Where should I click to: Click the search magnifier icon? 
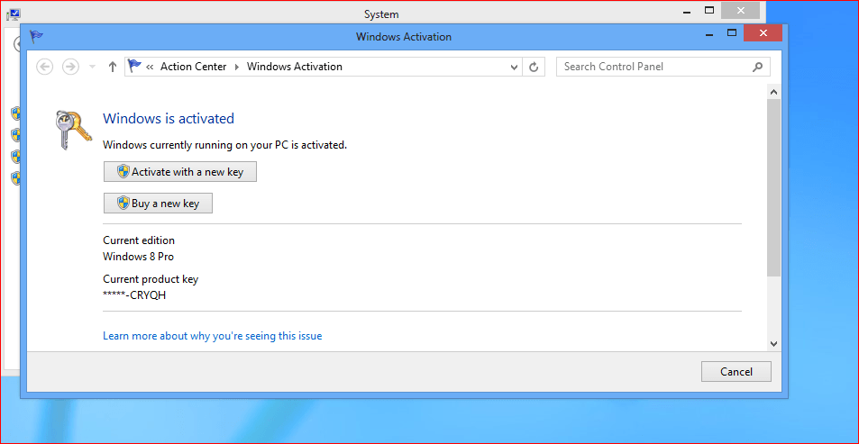pyautogui.click(x=758, y=67)
